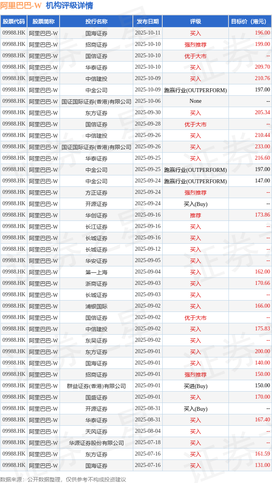Click the 华安证券 cell
This screenshot has width=272, height=483.
pos(96,261)
